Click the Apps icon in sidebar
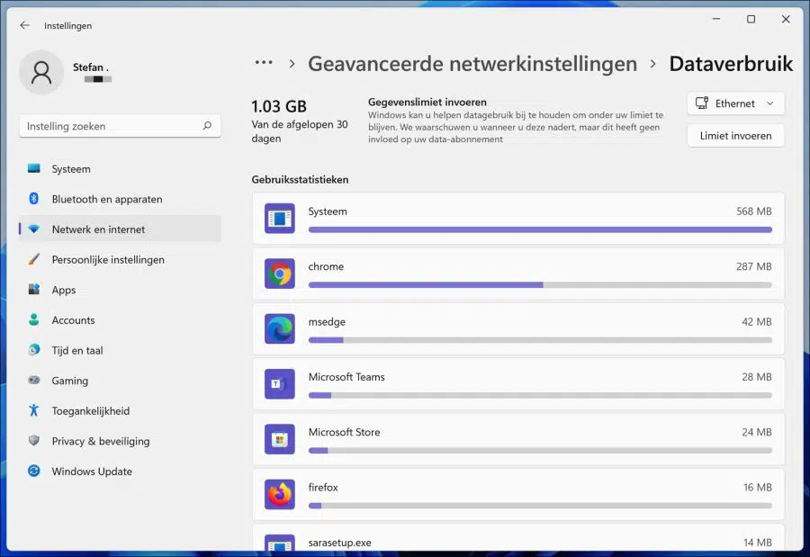810x557 pixels. 34,290
